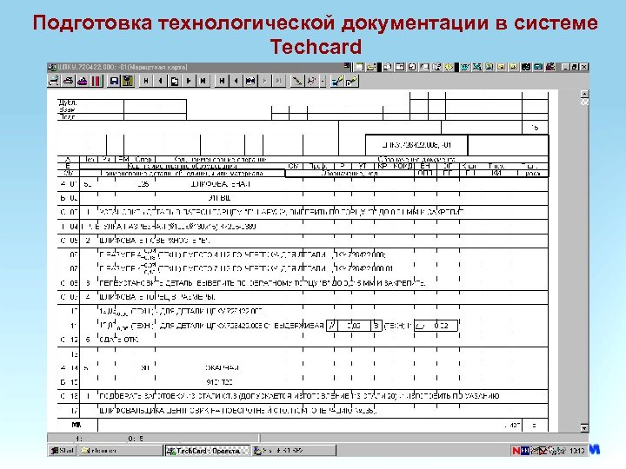The height and width of the screenshot is (469, 626).
Task: Switch to the third taskbar window button
Action: (x=294, y=451)
